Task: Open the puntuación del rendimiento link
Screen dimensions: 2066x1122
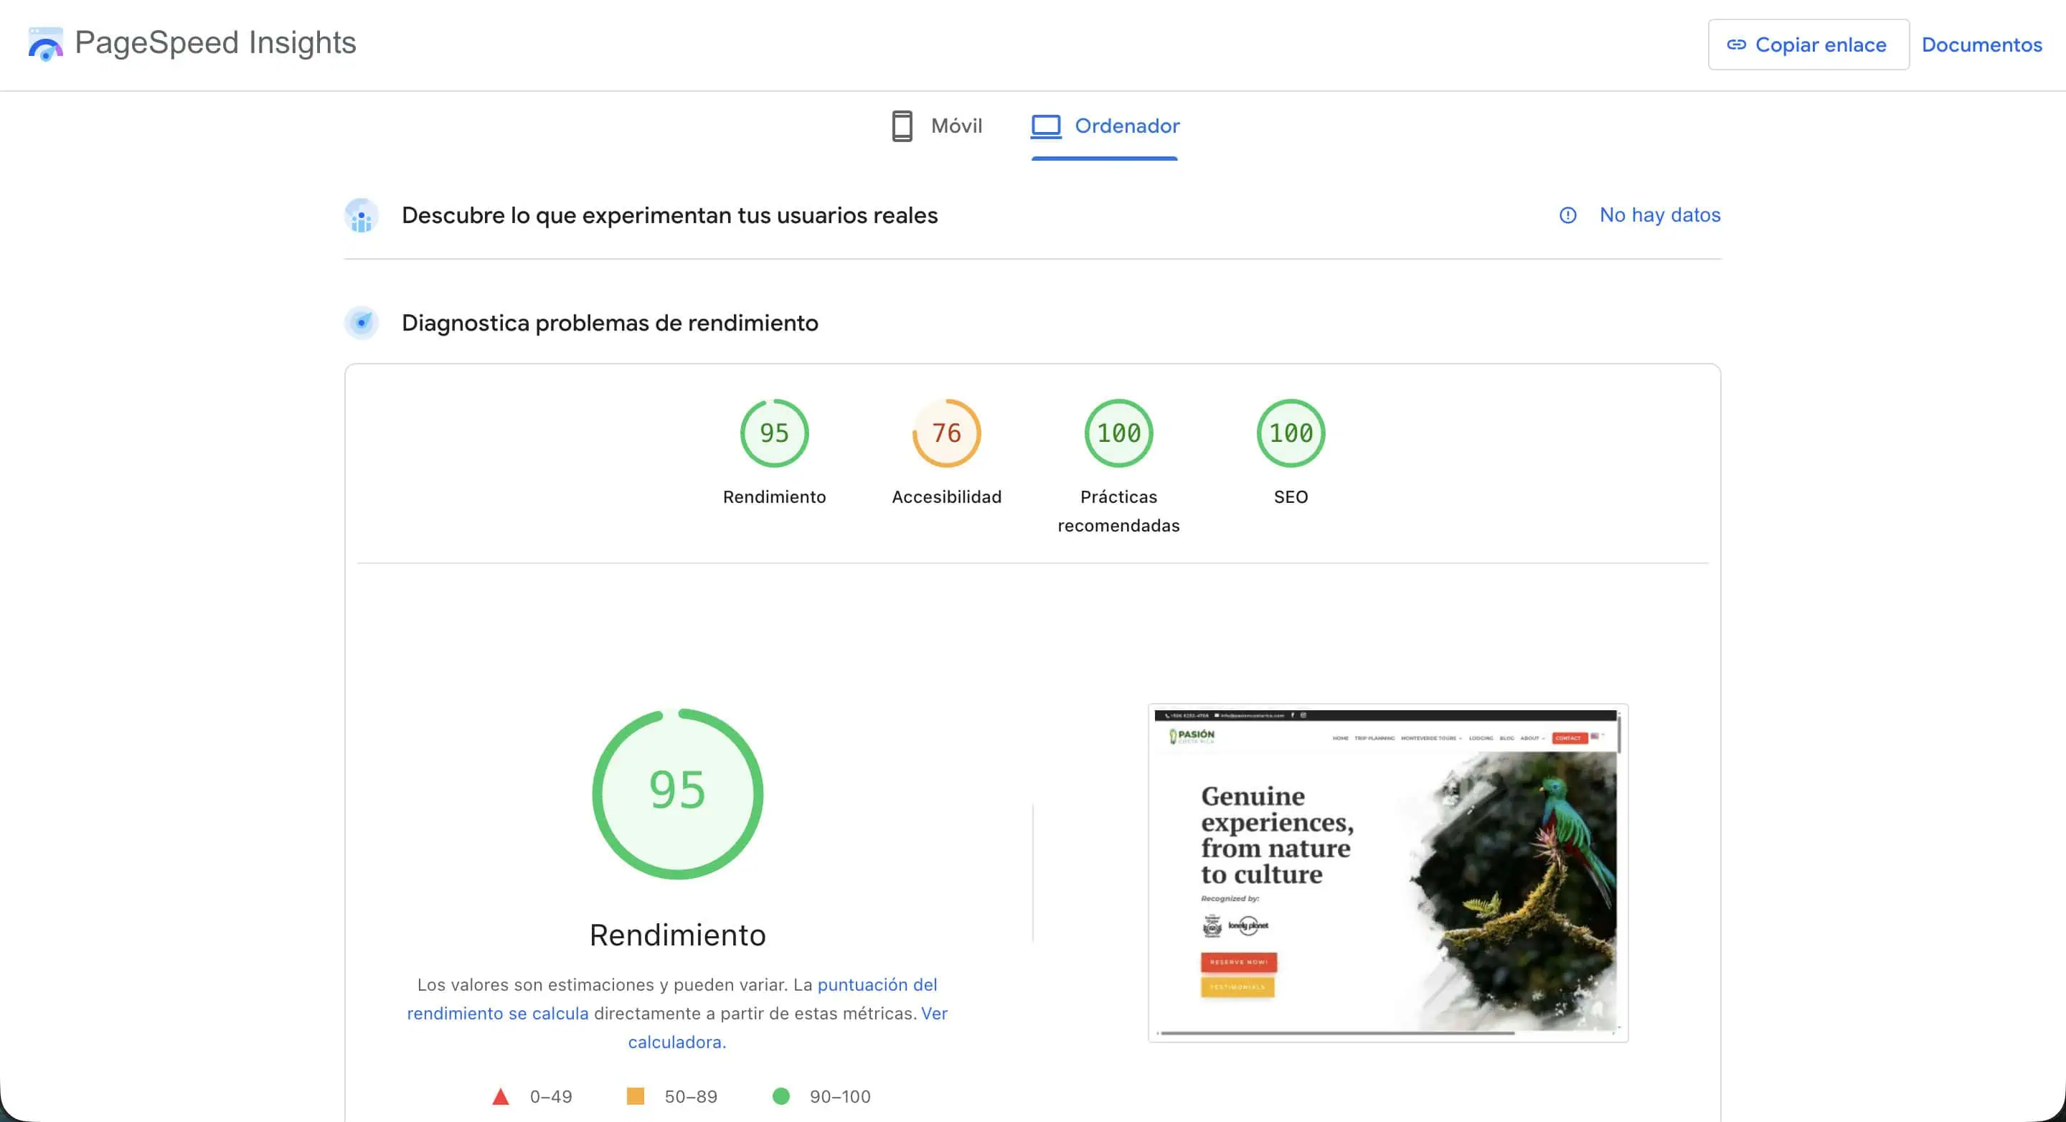Action: [877, 985]
